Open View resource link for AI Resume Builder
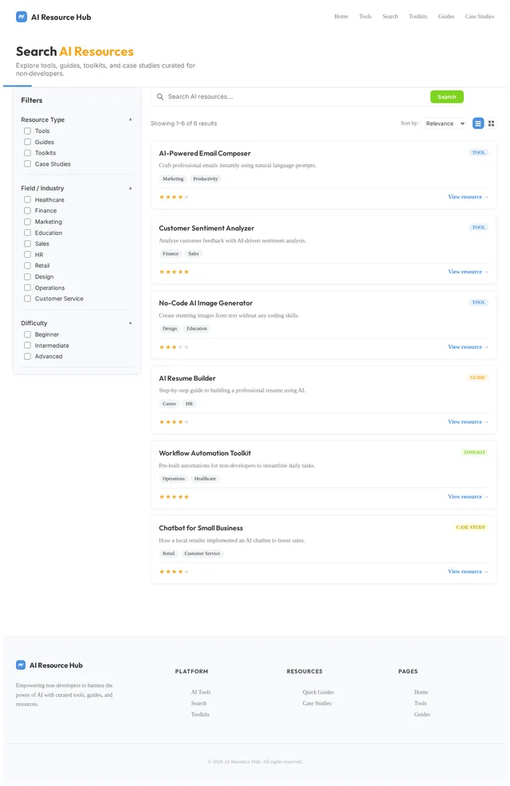510x786 pixels. pyautogui.click(x=468, y=422)
